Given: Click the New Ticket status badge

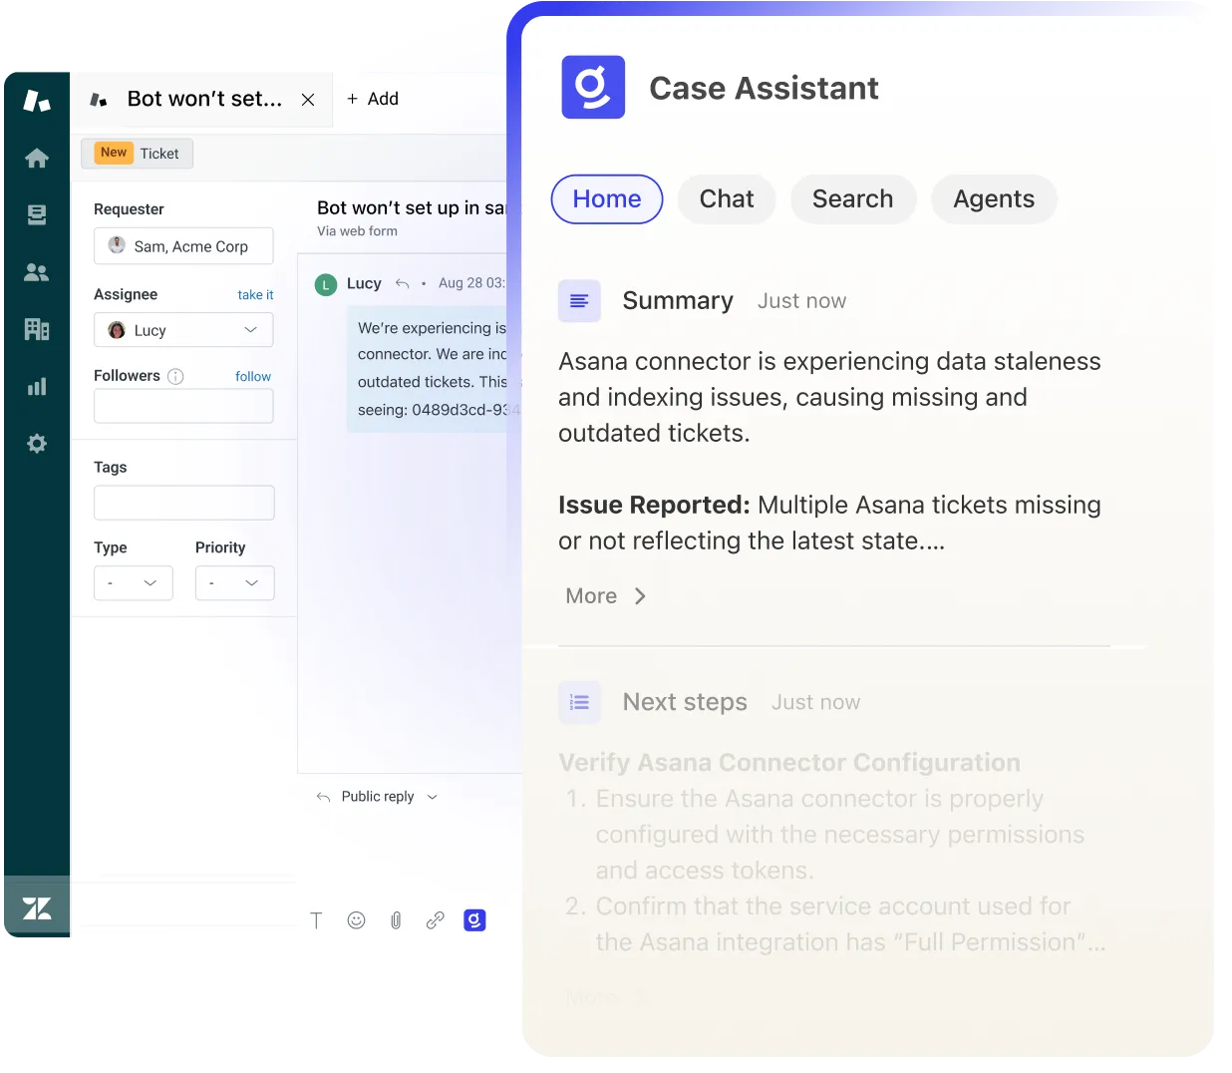Looking at the screenshot, I should (138, 154).
